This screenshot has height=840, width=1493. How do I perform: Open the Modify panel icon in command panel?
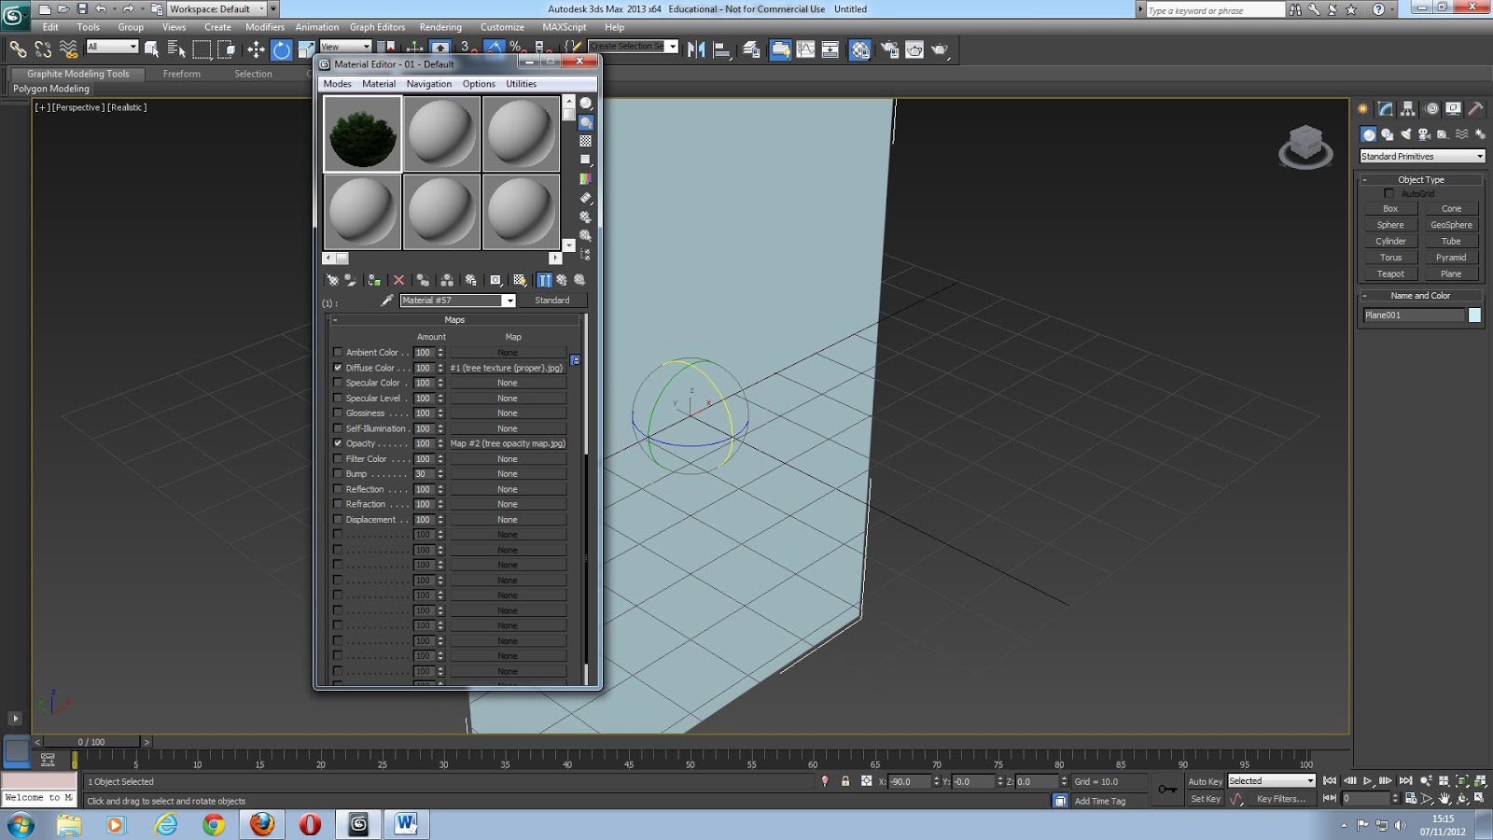1385,108
